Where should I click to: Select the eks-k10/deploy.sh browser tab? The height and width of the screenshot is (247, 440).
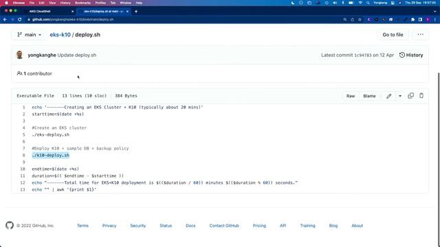pyautogui.click(x=103, y=12)
